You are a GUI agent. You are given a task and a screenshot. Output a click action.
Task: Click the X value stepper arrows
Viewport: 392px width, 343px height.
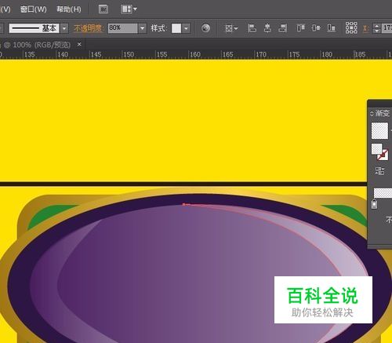pos(376,28)
